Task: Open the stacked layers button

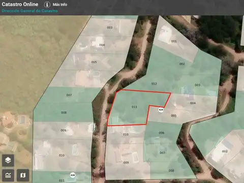Action: (8, 160)
